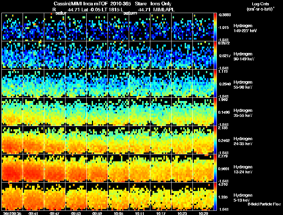Open the 149-227 keV image frame at 10:05
The height and width of the screenshot is (215, 283).
pos(119,27)
